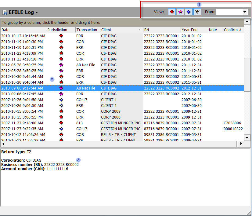Click the wild rose icon in the highlighted row
The height and width of the screenshot is (216, 252).
pyautogui.click(x=61, y=88)
